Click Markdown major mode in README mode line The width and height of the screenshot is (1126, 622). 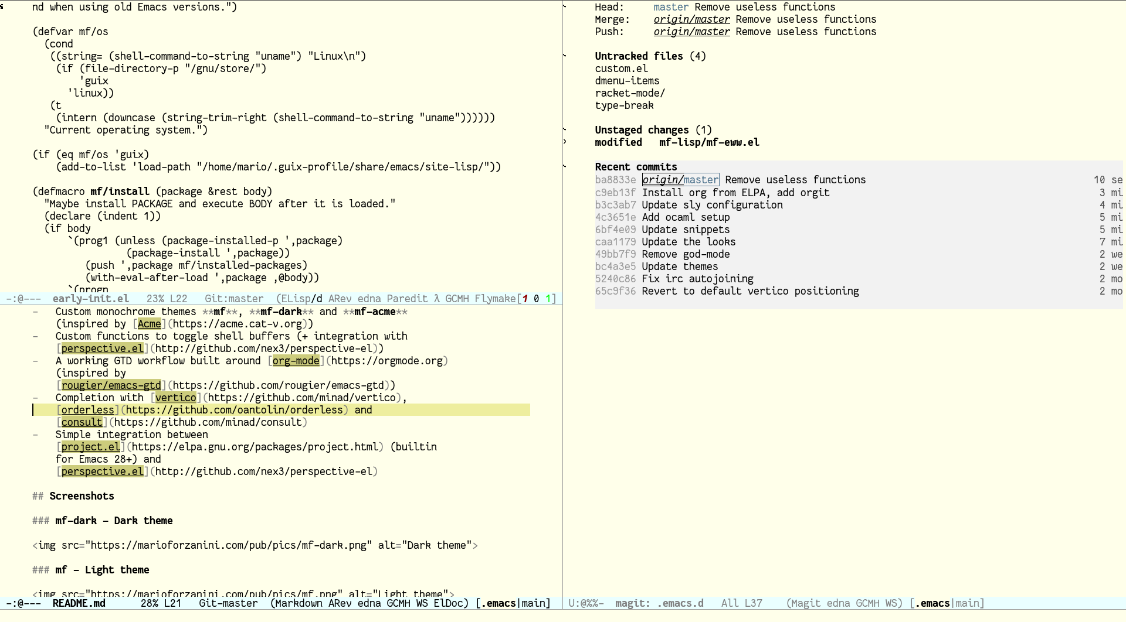pos(299,603)
